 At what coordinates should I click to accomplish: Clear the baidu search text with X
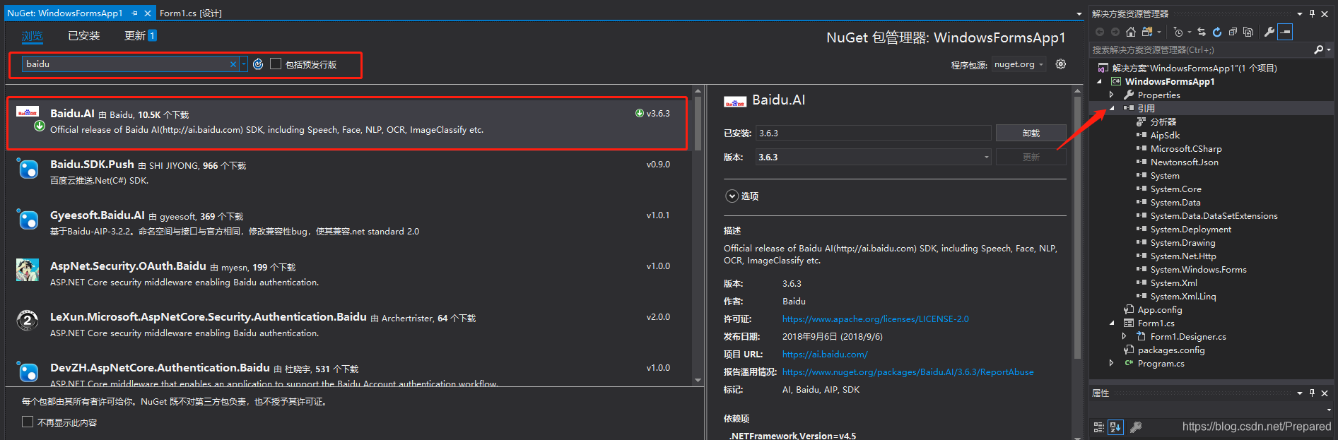233,64
